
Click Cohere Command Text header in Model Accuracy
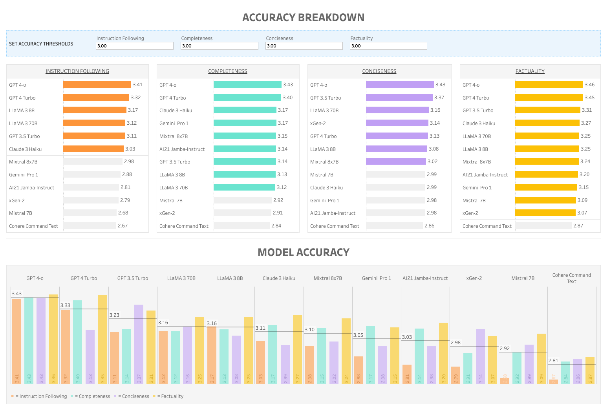[x=572, y=278]
